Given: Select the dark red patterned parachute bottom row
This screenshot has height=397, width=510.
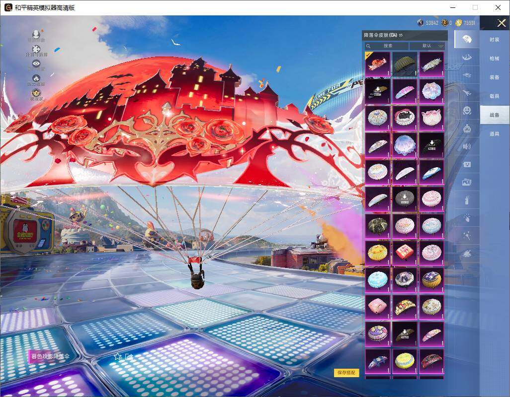Looking at the screenshot, I should pyautogui.click(x=431, y=361).
